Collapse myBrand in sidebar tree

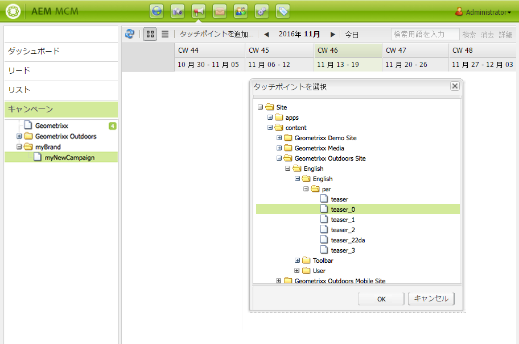19,147
